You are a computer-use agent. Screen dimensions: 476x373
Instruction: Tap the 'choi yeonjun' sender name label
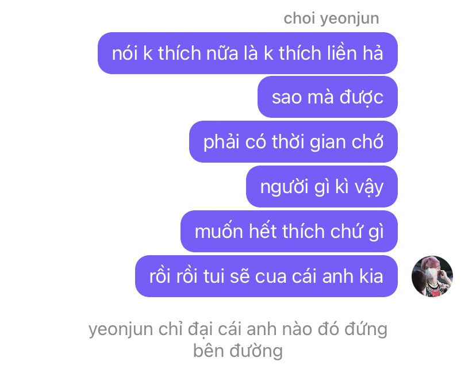(331, 18)
